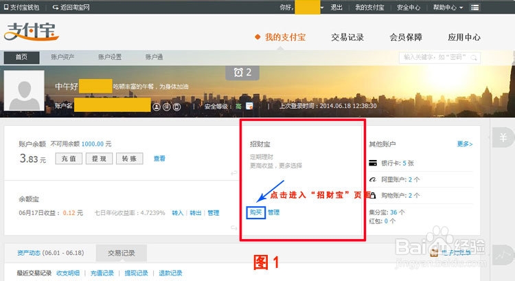Screen dimensions: 515x281
Task: Select the 首页 sub-navigation tab
Action: (22, 57)
